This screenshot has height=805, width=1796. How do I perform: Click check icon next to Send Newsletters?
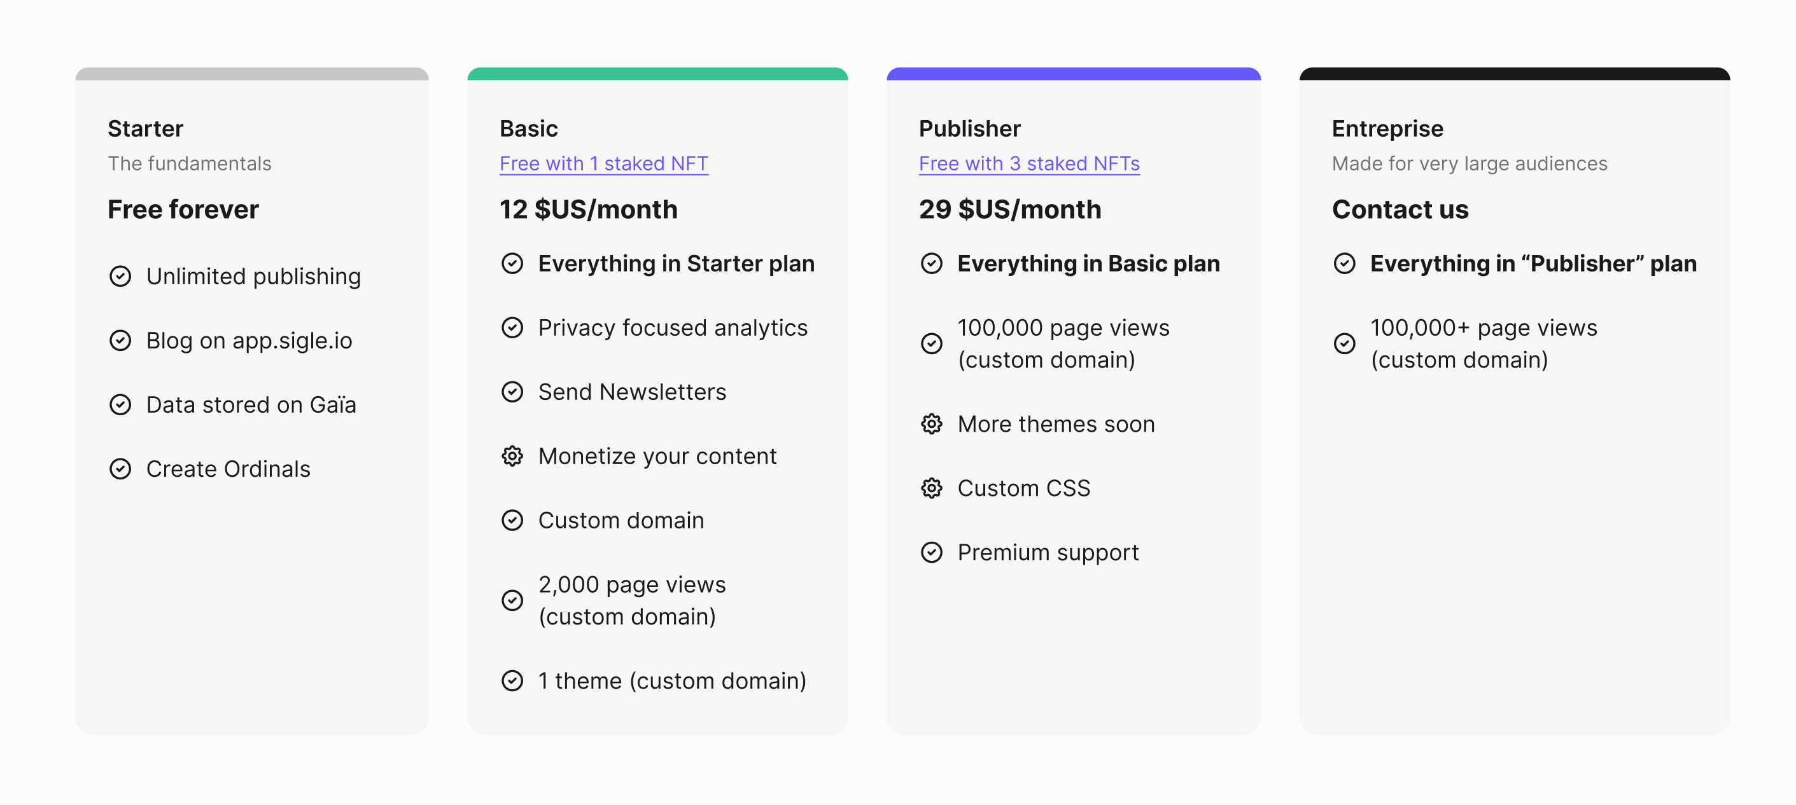tap(512, 392)
